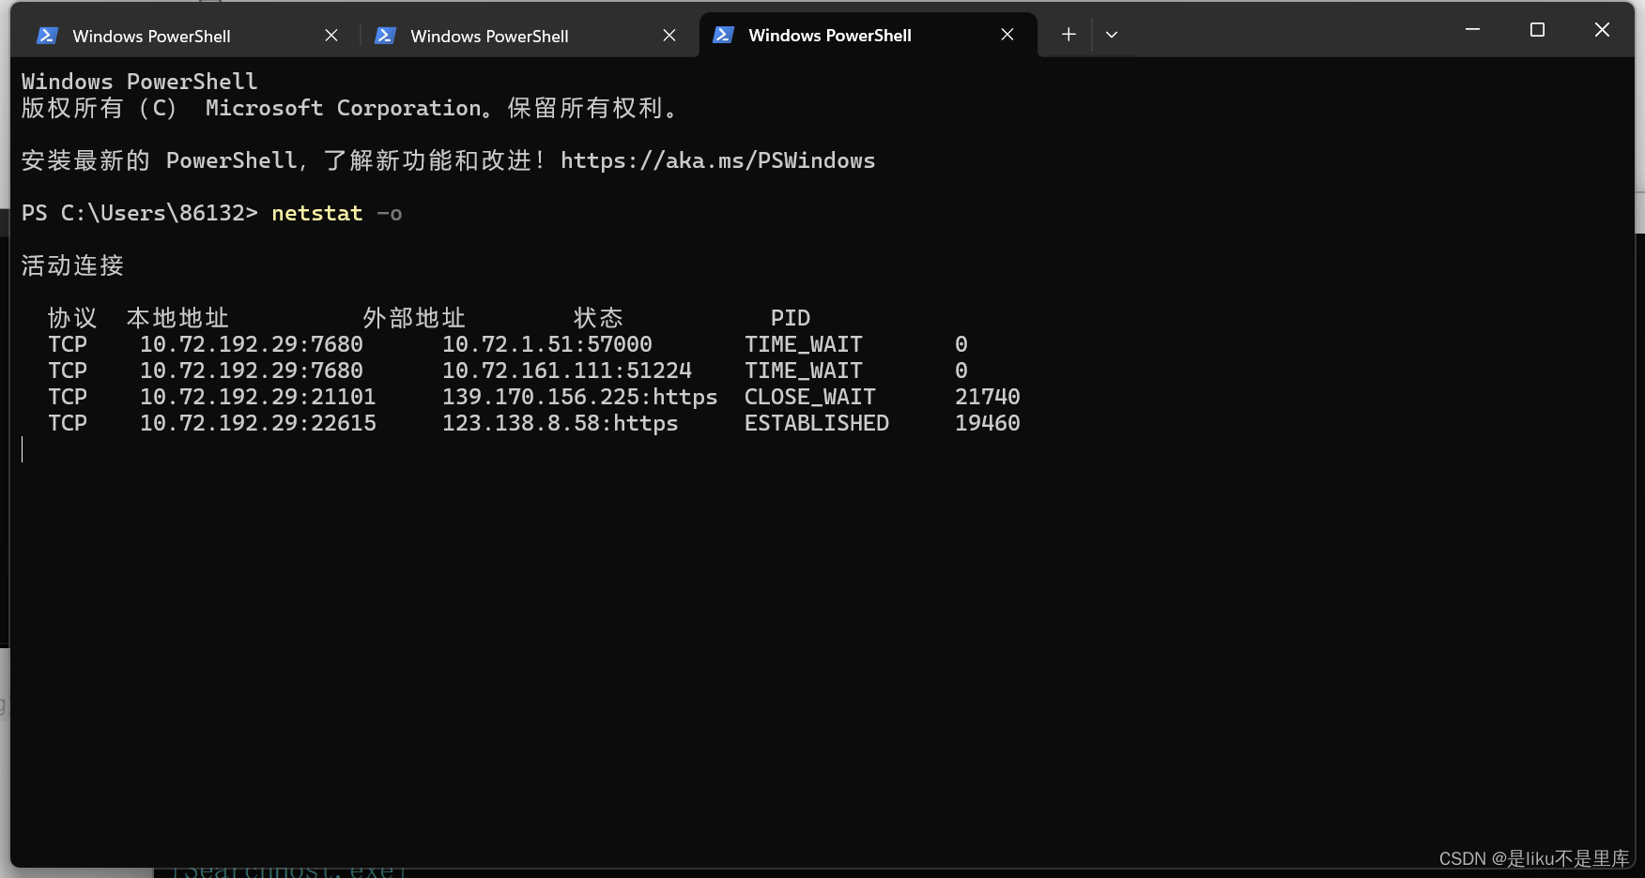Click the 活动连接 heading
This screenshot has height=878, width=1645.
tap(73, 265)
